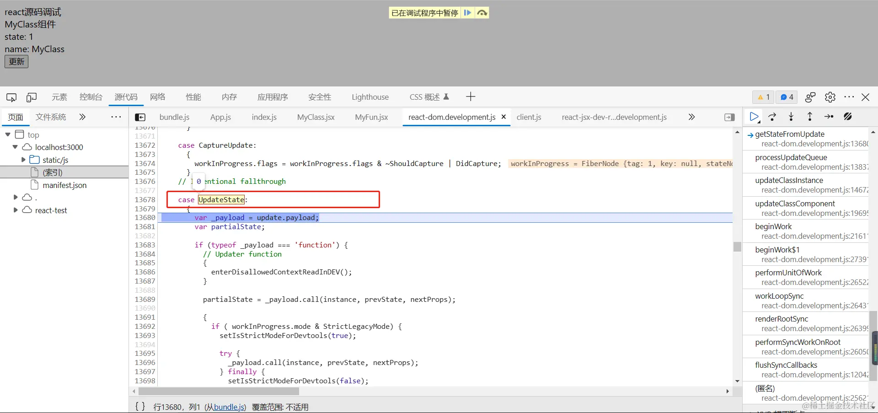Resume script execution in debugger toolbar
Viewport: 878px width, 413px height.
click(x=754, y=117)
